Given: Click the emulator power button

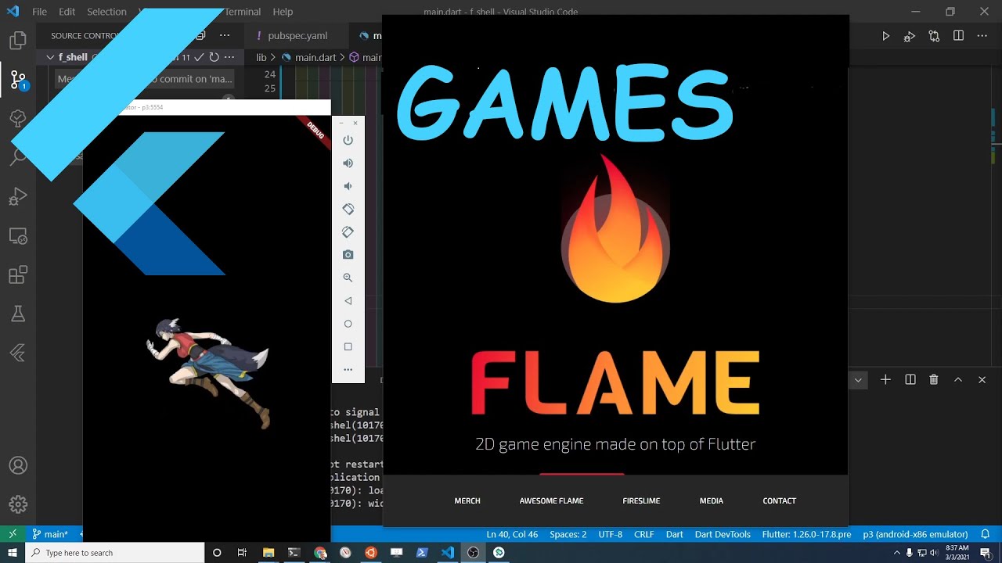Looking at the screenshot, I should click(x=348, y=140).
